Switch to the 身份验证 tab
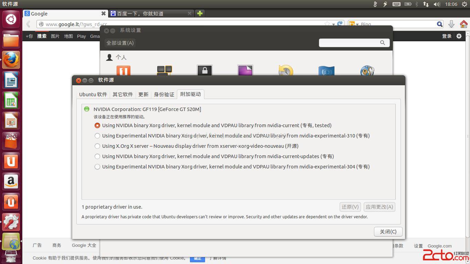Viewport: 470px width, 264px height. [164, 94]
